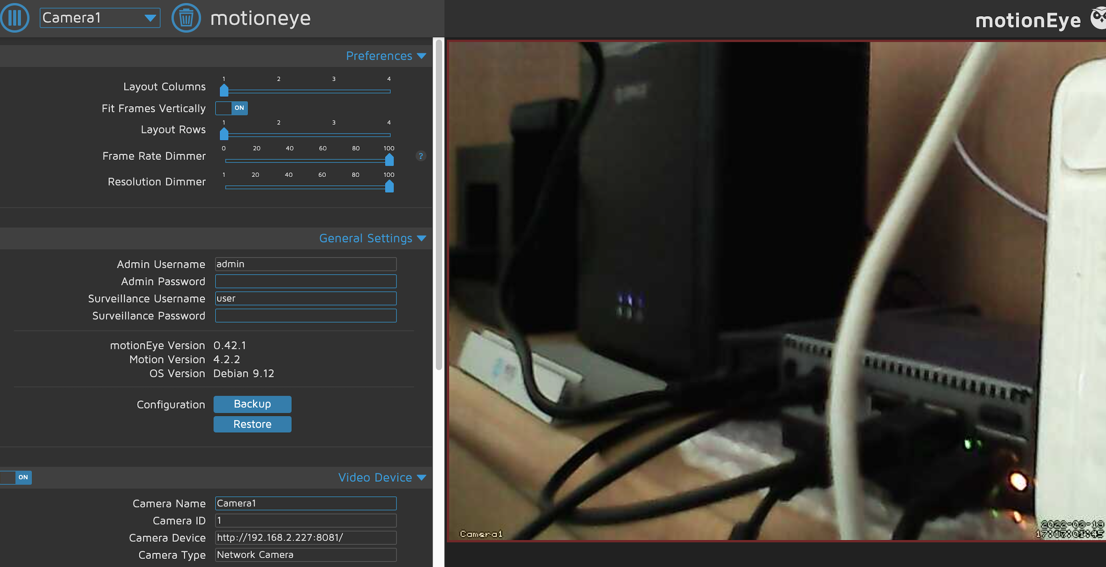
Task: Toggle Fit Frames Vertically switch
Action: click(231, 108)
